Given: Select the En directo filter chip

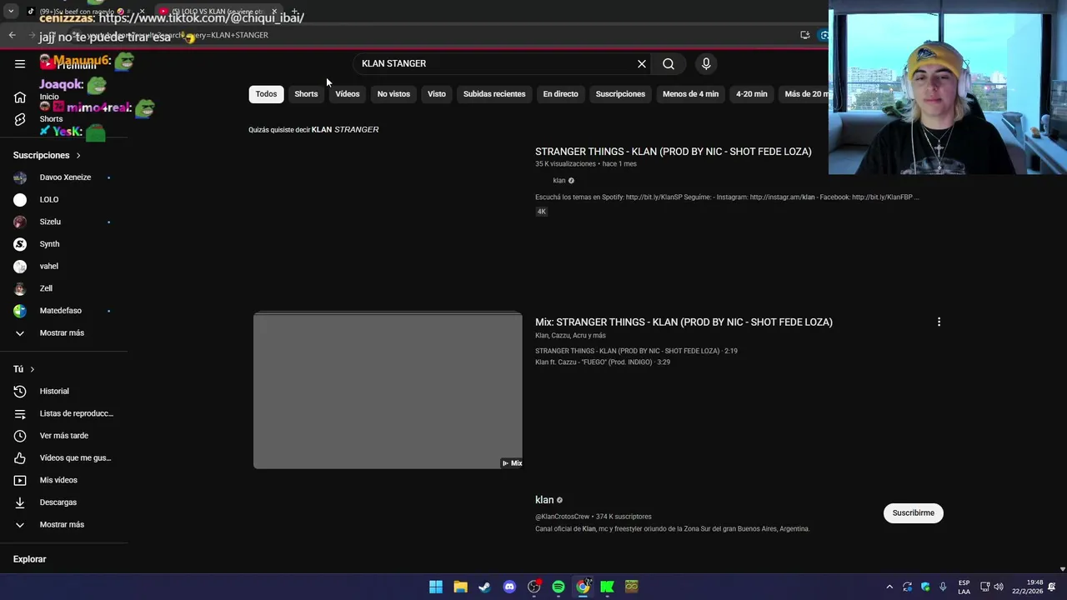Looking at the screenshot, I should coord(560,94).
